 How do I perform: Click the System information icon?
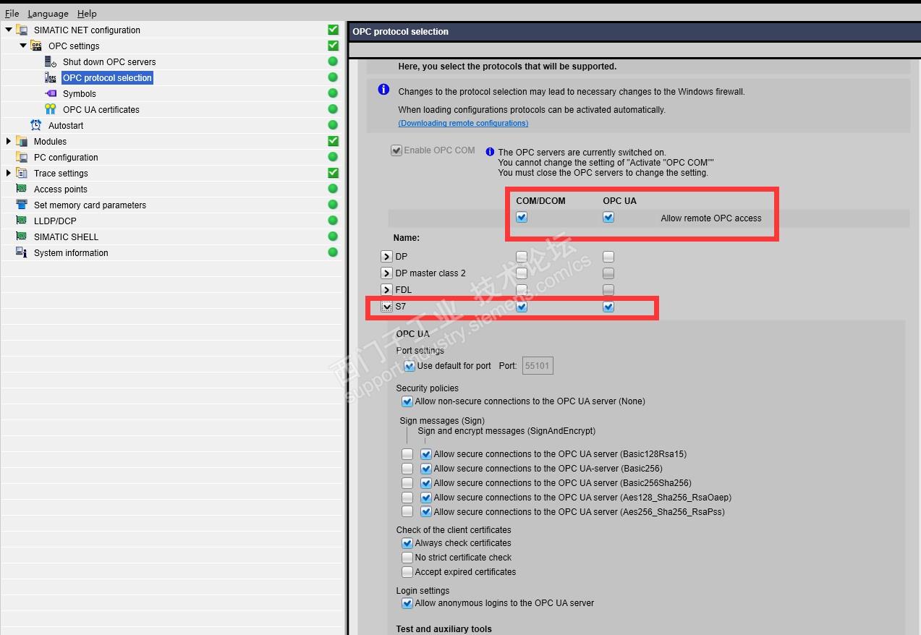tap(22, 252)
